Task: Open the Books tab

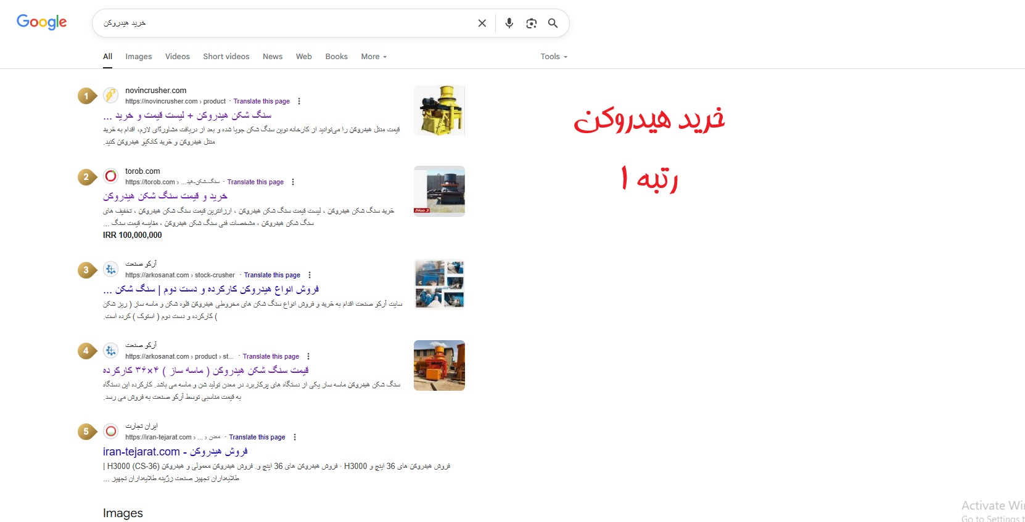Action: tap(337, 57)
